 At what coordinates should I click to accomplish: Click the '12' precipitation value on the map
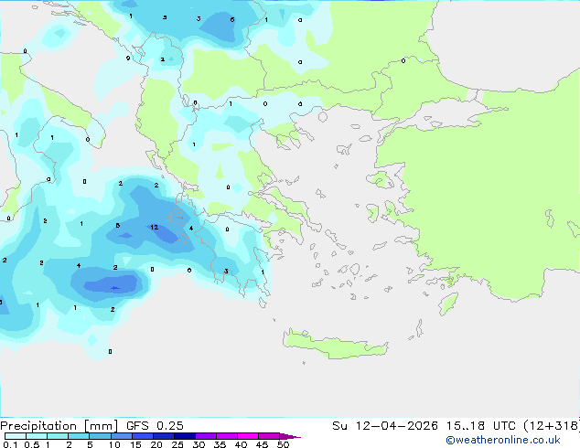(x=155, y=227)
